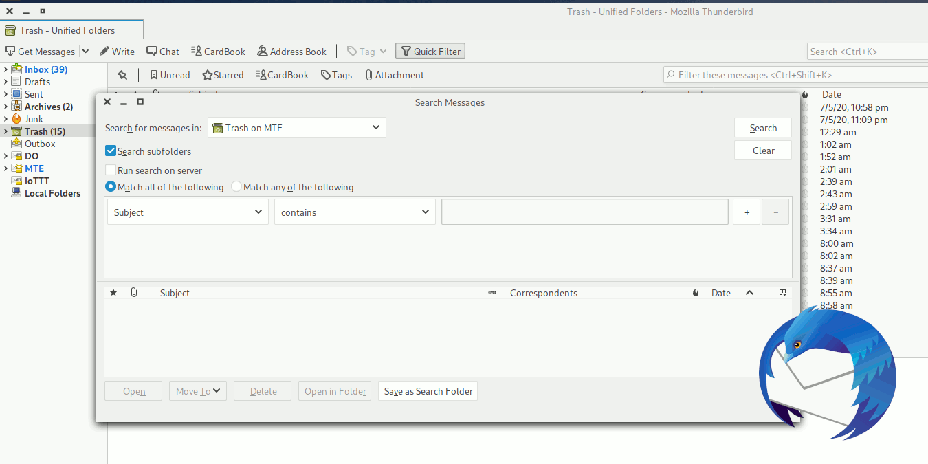Viewport: 928px width, 464px height.
Task: Filter messages by Unread
Action: [x=169, y=75]
